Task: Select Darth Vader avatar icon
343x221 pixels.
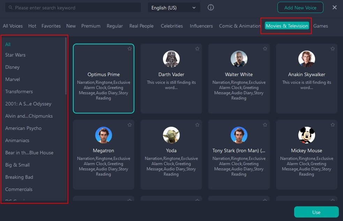Action: [x=171, y=59]
